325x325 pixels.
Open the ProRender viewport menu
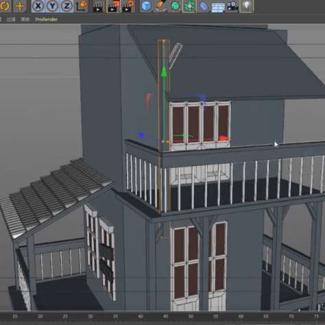pyautogui.click(x=46, y=19)
